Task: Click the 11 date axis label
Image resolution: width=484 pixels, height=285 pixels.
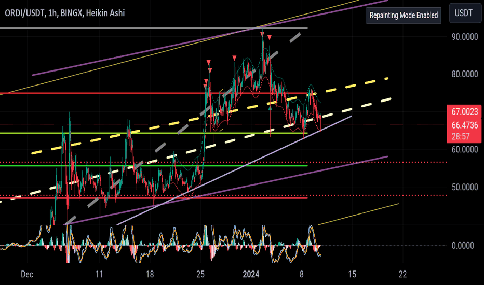Action: coord(99,274)
